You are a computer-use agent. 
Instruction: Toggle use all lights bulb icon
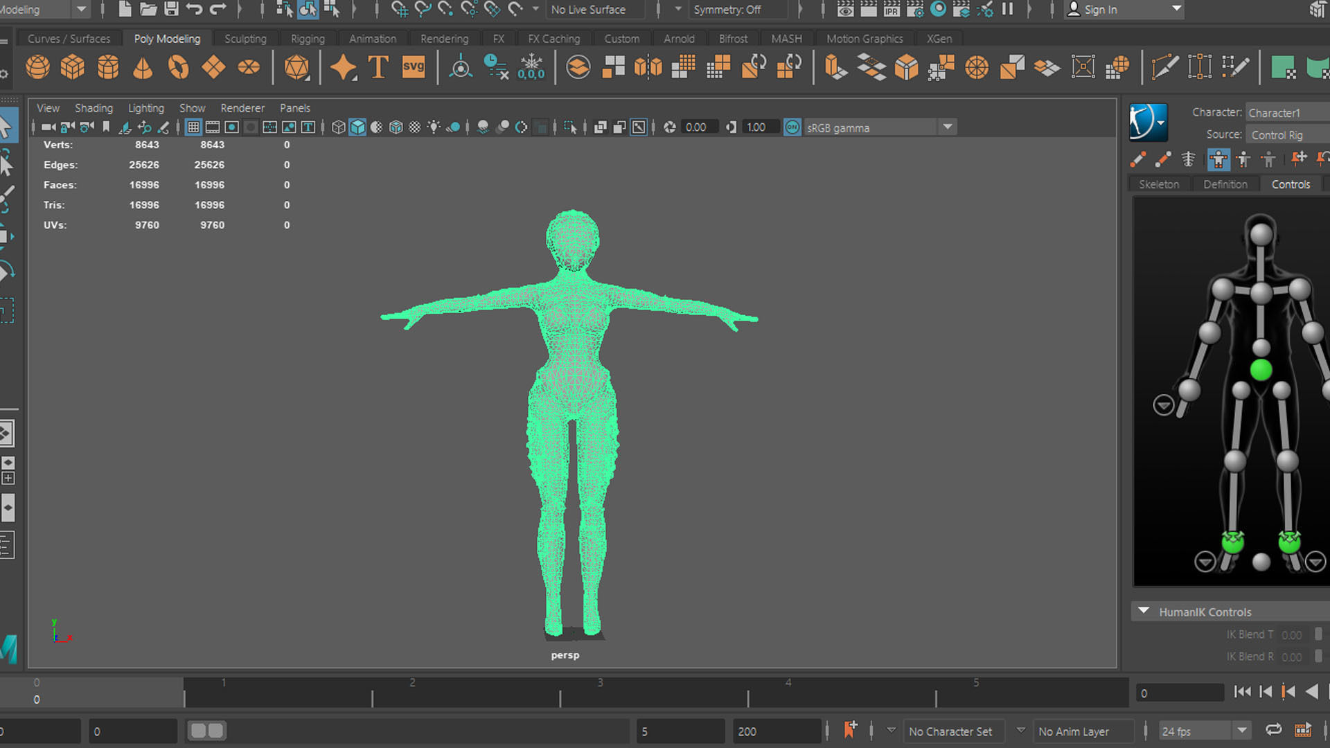pos(434,127)
